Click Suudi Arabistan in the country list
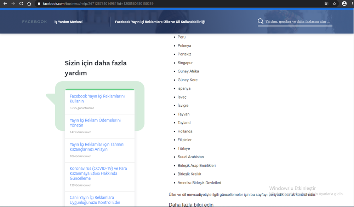 click(x=190, y=157)
